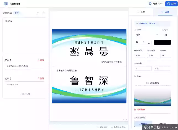Viewport: 178px width, 130px height.
Task: Select the inverted 鲁智深 name on the card
Action: (89, 52)
